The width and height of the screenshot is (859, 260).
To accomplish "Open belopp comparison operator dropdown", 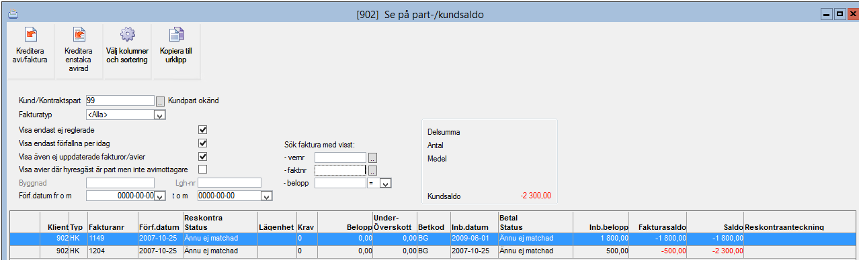I will point(386,182).
